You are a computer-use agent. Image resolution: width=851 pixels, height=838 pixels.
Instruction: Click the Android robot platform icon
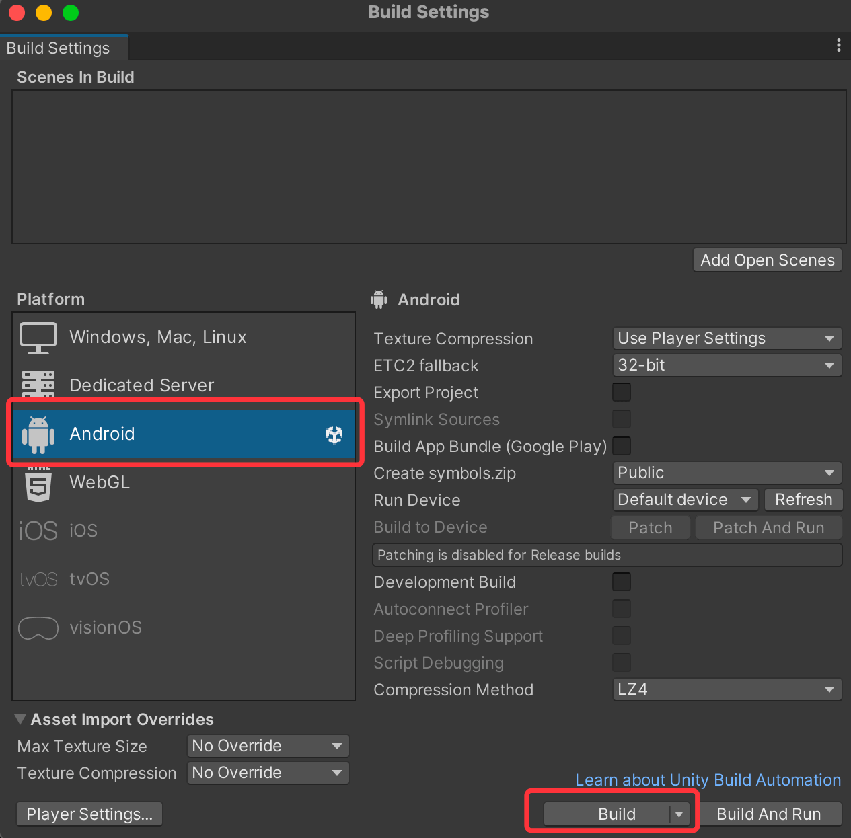[x=38, y=434]
